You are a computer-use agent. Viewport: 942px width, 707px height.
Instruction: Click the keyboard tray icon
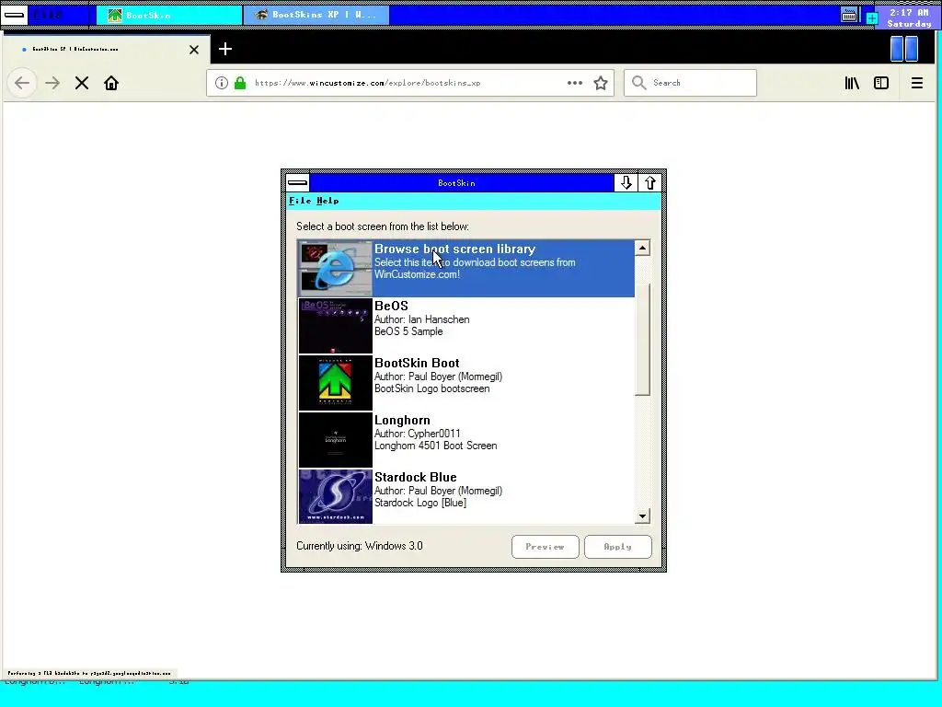click(849, 15)
